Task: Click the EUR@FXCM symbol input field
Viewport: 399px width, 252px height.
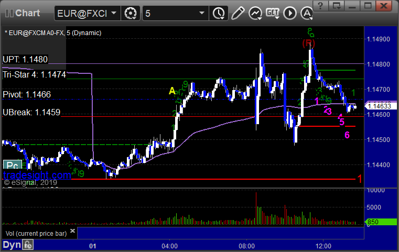Action: tap(83, 13)
